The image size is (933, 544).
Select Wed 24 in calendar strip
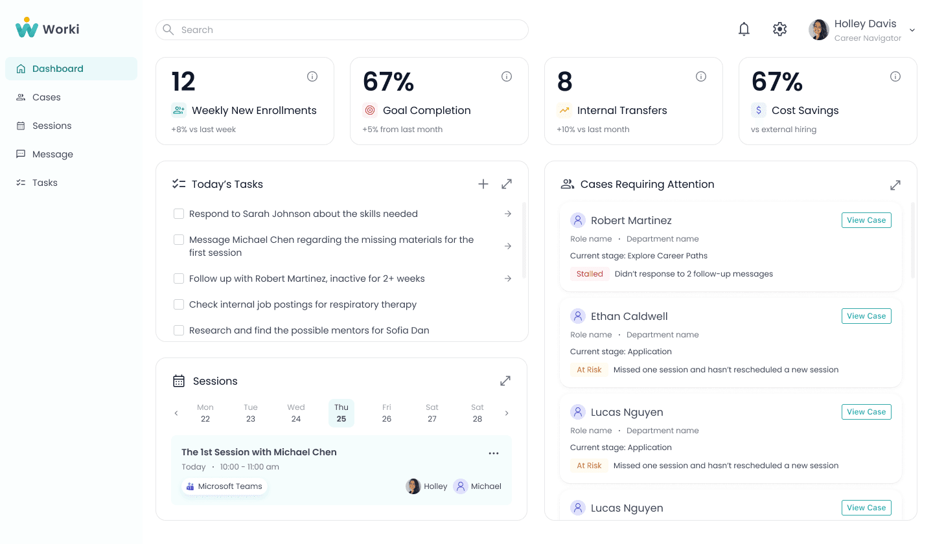tap(296, 413)
